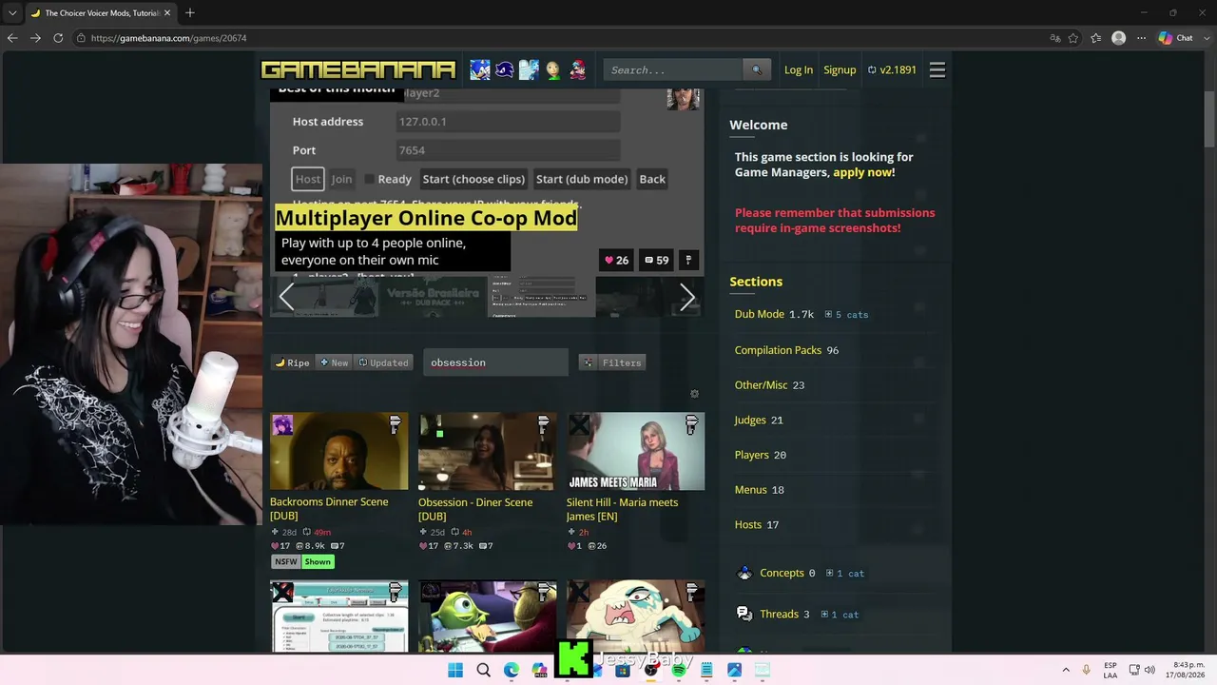Click the volume icon in system tray

pos(1149,670)
